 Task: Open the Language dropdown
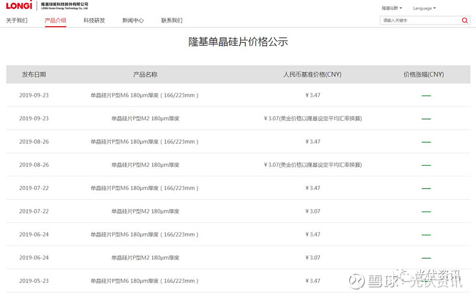click(424, 8)
